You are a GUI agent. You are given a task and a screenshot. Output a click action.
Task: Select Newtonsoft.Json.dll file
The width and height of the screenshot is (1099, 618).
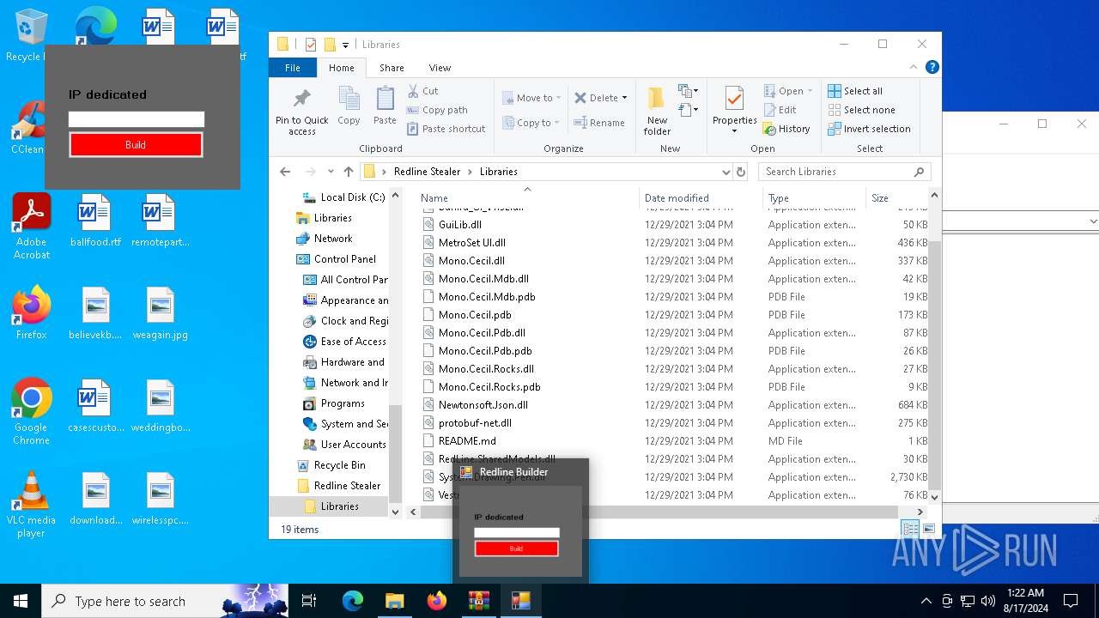coord(483,405)
